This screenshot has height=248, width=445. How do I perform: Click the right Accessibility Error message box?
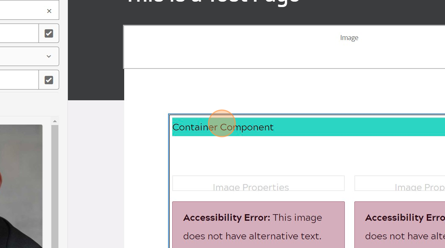point(399,225)
